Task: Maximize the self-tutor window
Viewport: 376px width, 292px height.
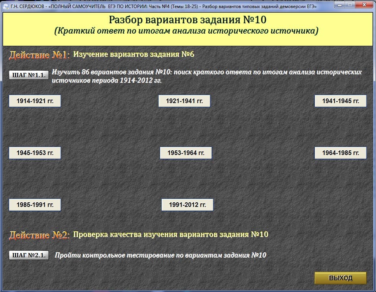Action: [350, 5]
